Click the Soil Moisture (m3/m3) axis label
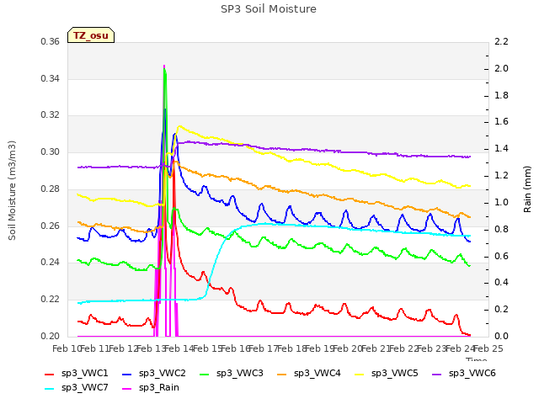This screenshot has width=539, height=404. coord(12,190)
